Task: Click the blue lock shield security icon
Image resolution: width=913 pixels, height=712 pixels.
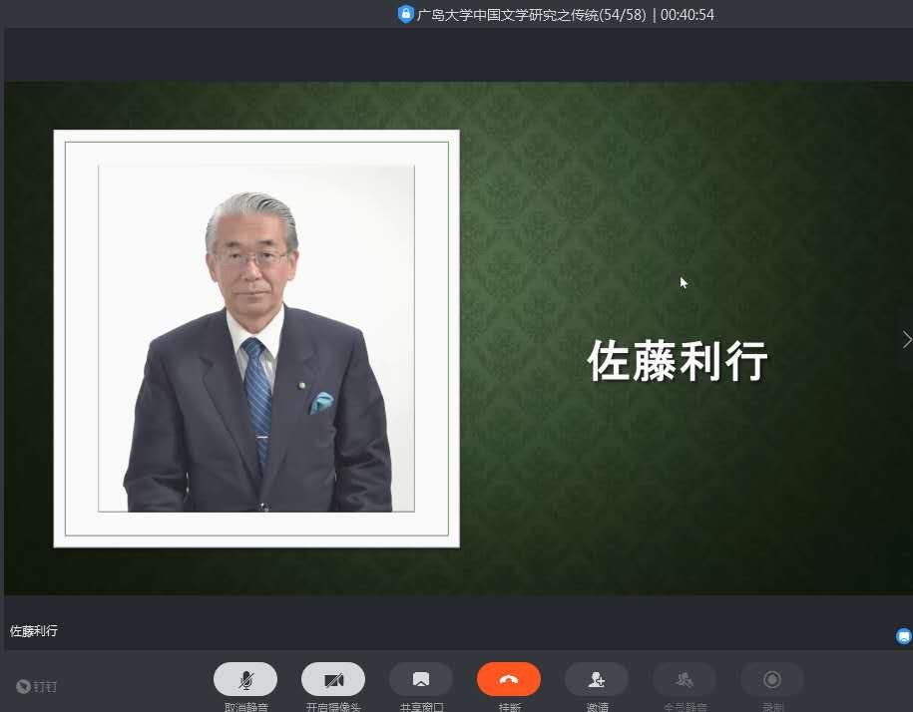Action: coord(405,14)
